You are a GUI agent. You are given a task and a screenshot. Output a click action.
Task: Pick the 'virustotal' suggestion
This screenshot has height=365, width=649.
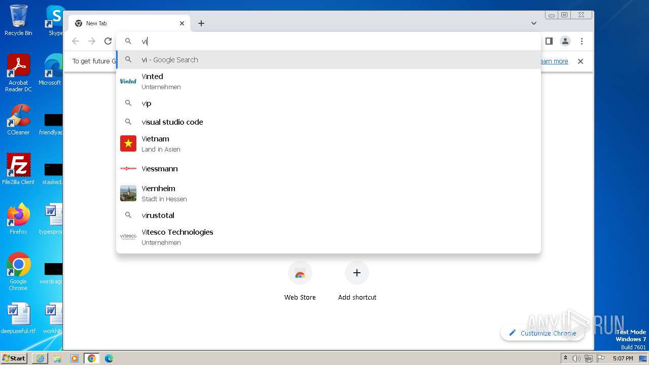coord(329,215)
